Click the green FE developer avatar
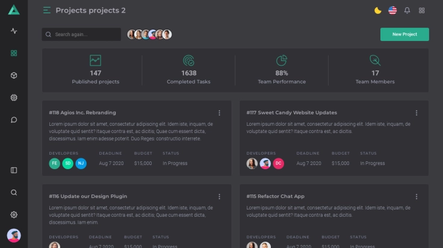 pyautogui.click(x=55, y=163)
